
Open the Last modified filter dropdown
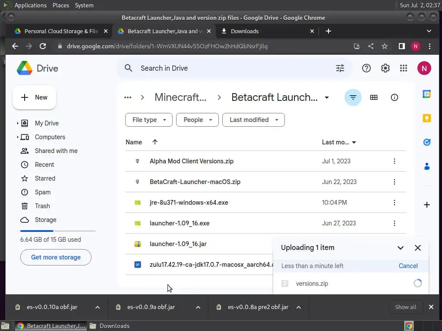[253, 120]
